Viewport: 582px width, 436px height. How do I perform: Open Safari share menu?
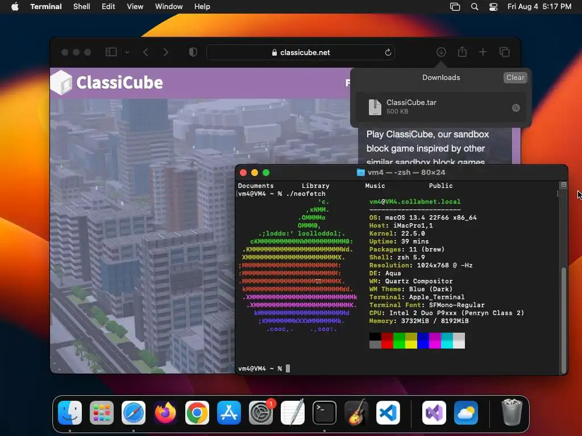coord(462,52)
